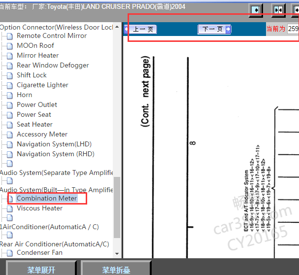Click the document icon beside Power Outlet
The width and height of the screenshot is (299, 275).
coord(10,105)
